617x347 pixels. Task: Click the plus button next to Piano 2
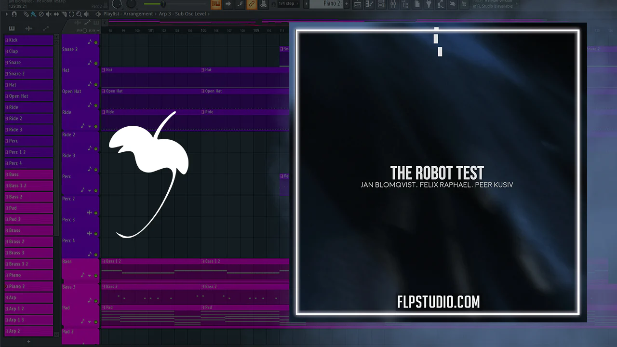click(x=346, y=4)
